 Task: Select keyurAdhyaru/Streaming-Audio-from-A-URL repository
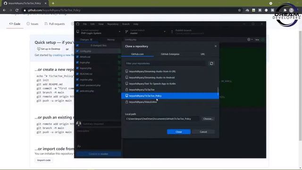[x=170, y=71]
